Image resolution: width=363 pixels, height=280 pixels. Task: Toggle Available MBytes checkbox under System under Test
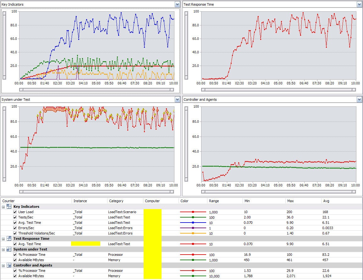pyautogui.click(x=15, y=260)
